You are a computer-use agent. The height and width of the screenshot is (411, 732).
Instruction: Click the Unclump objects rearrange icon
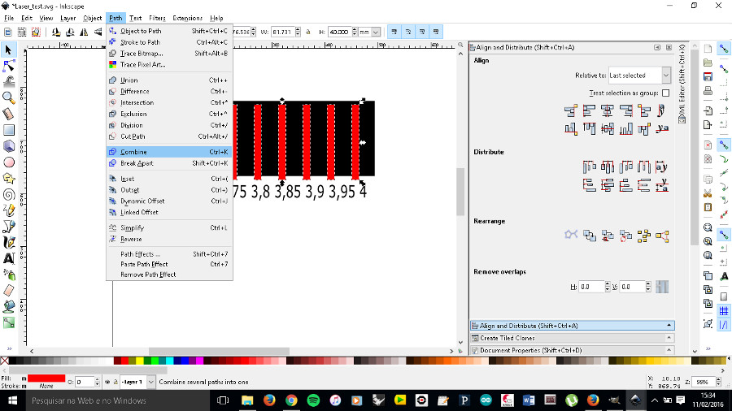pyautogui.click(x=662, y=236)
